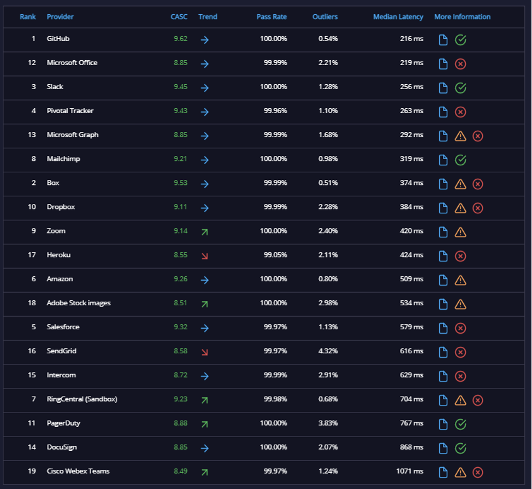The width and height of the screenshot is (532, 489).
Task: Click the 8.49 CASC score
Action: [180, 471]
